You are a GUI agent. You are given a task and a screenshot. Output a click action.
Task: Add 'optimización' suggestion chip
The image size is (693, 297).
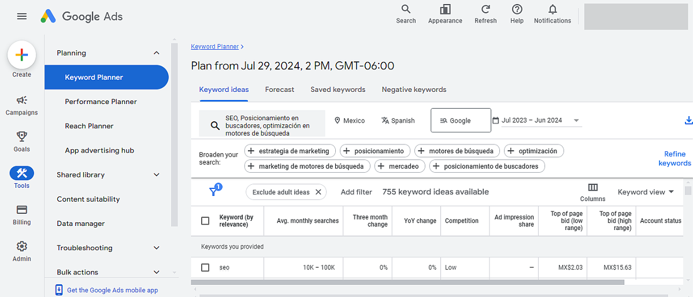534,151
